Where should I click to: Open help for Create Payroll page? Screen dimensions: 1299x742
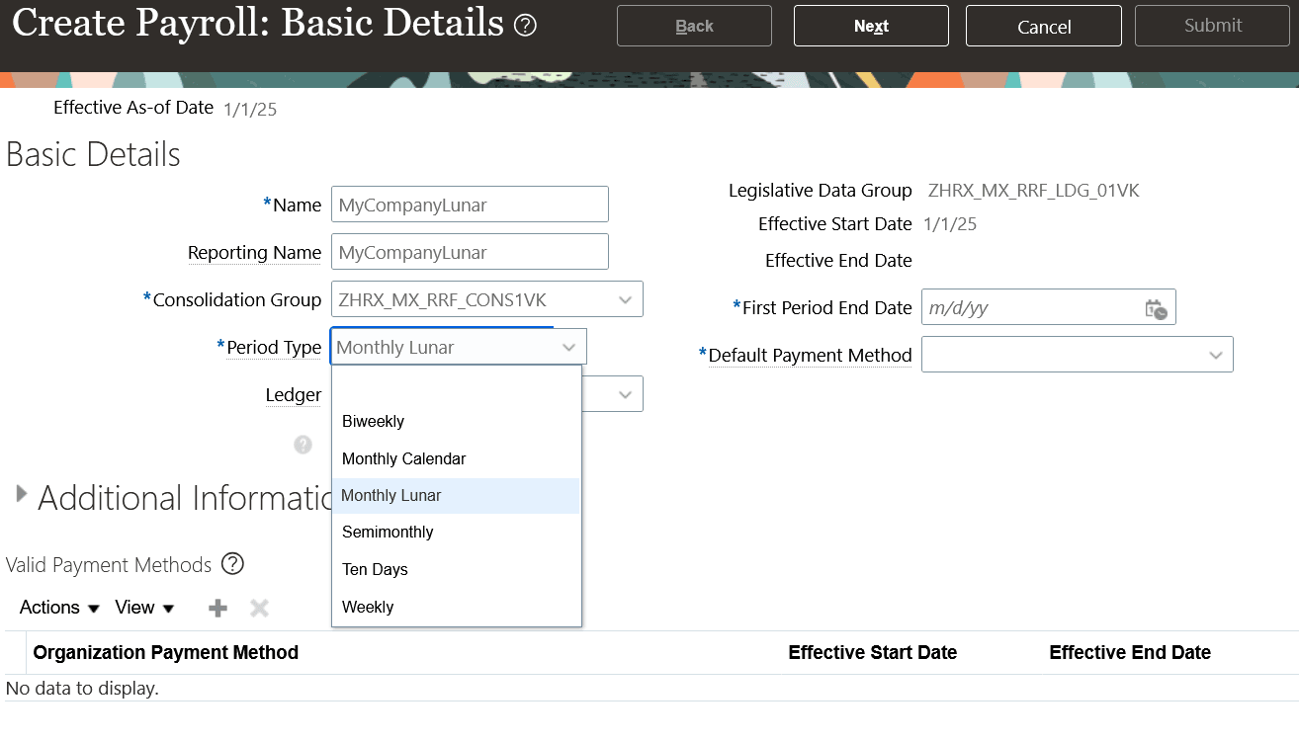pos(525,24)
